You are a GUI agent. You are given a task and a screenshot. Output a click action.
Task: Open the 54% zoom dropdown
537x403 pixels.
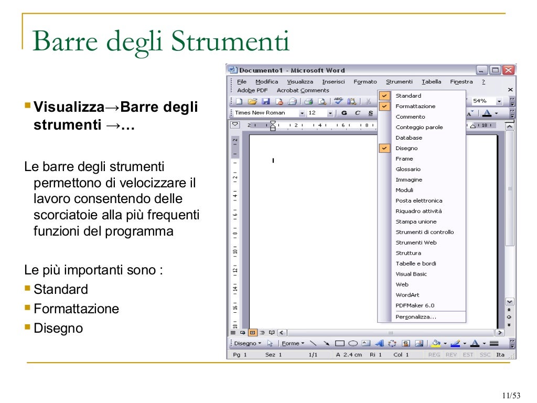coord(499,101)
